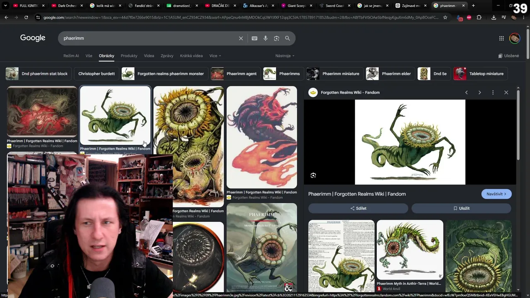Screen dimensions: 530x298
Task: Open the browser extensions puzzle menu
Action: 479,17
